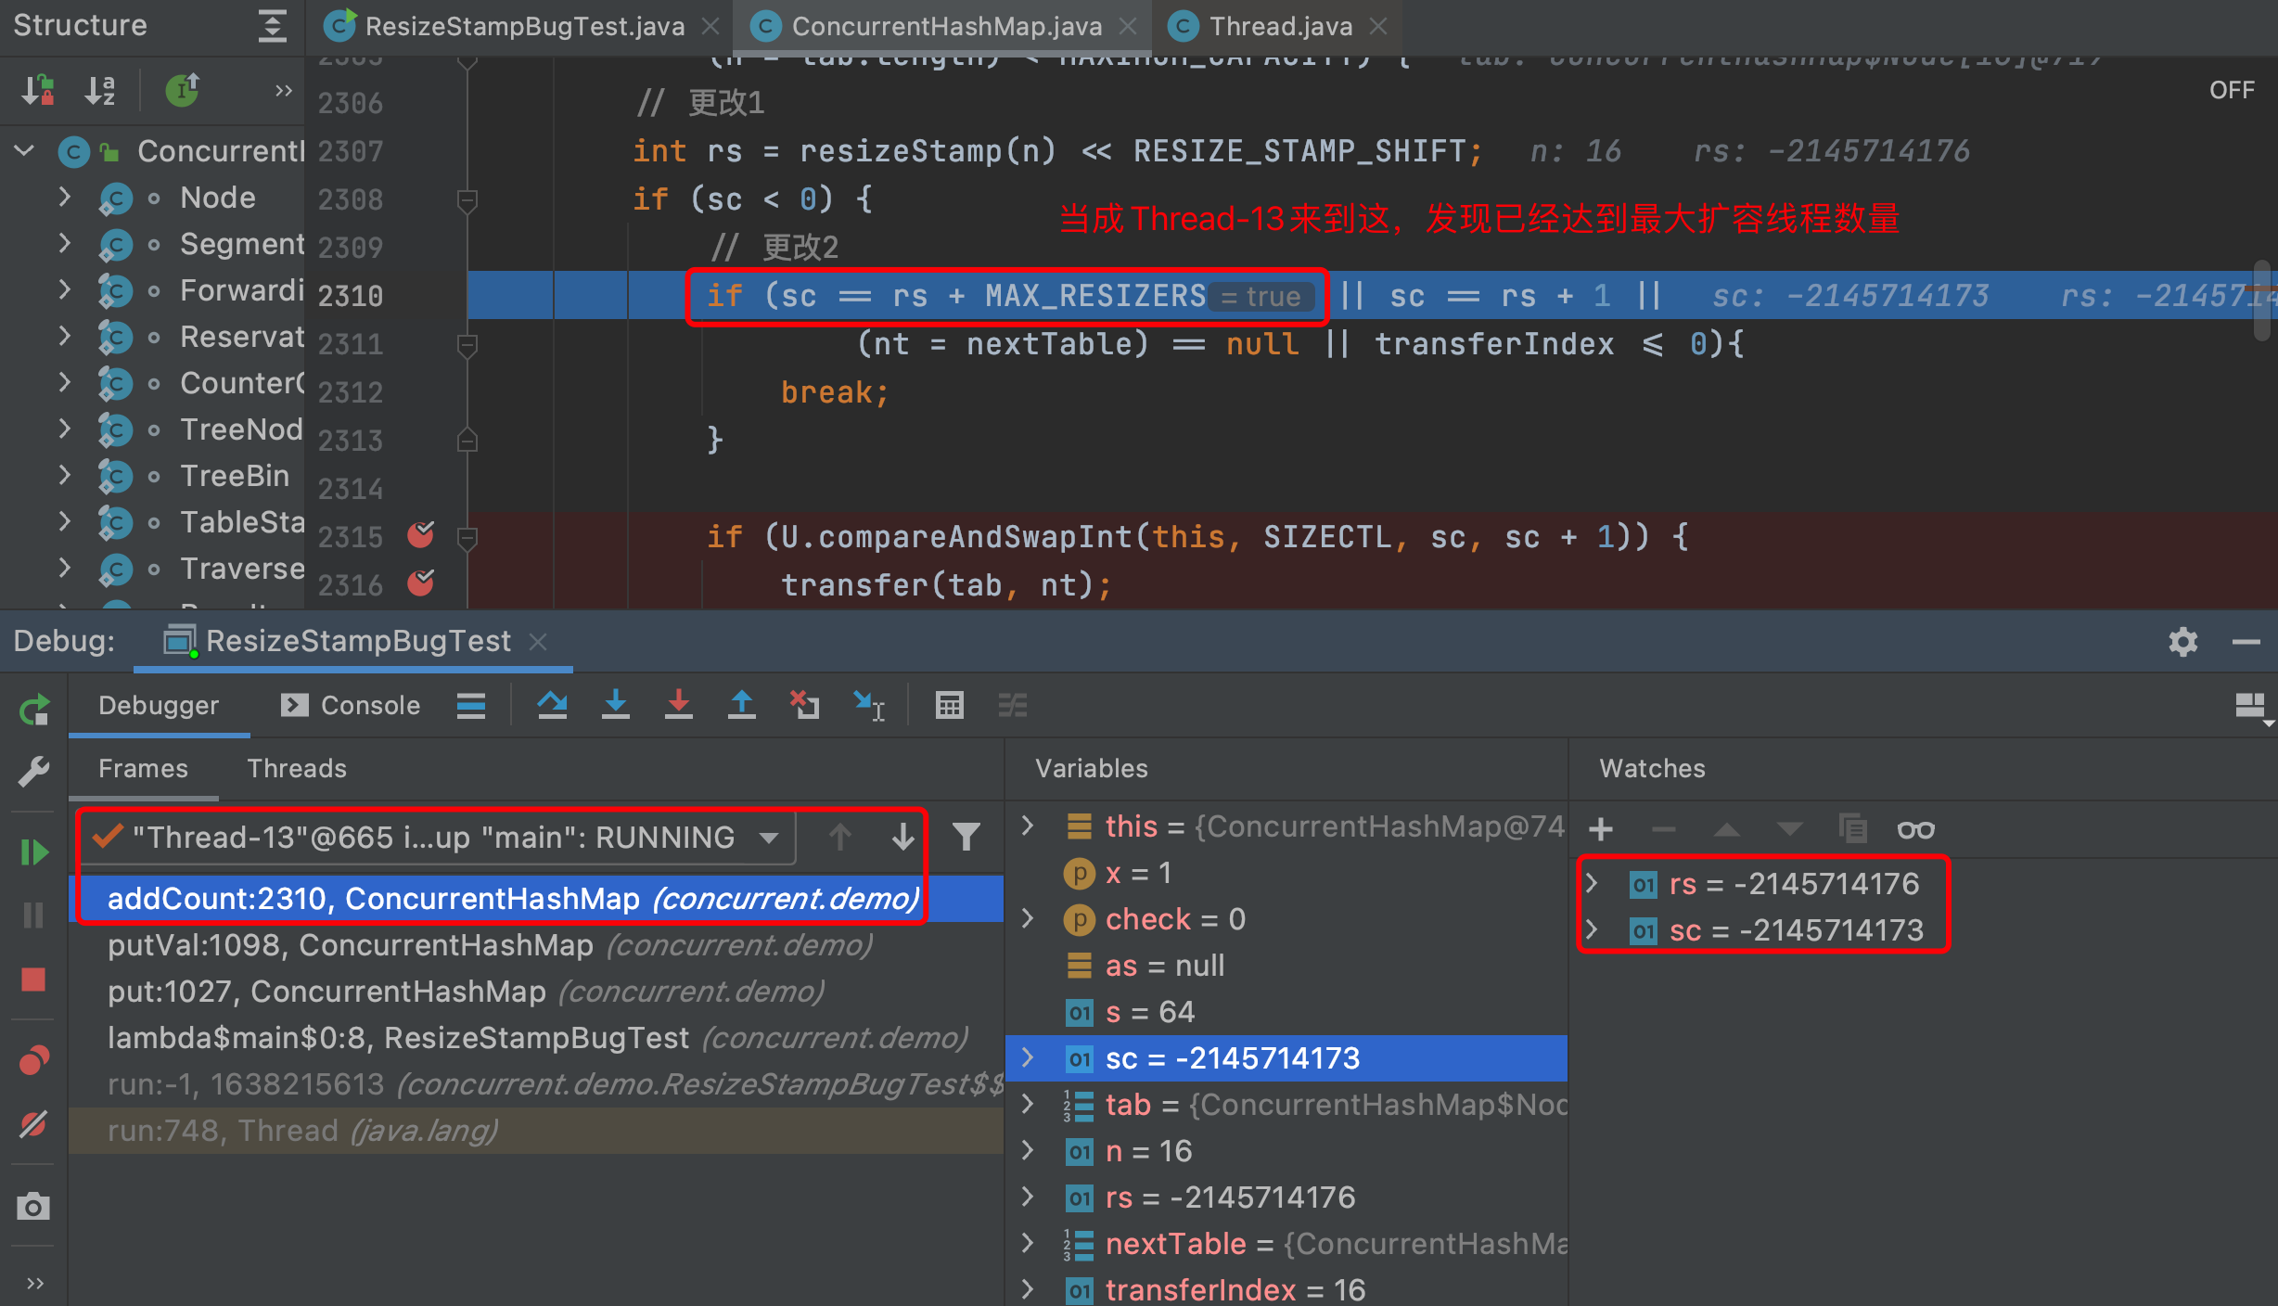Close Thread.java editor tab
The width and height of the screenshot is (2278, 1306).
tap(1379, 26)
